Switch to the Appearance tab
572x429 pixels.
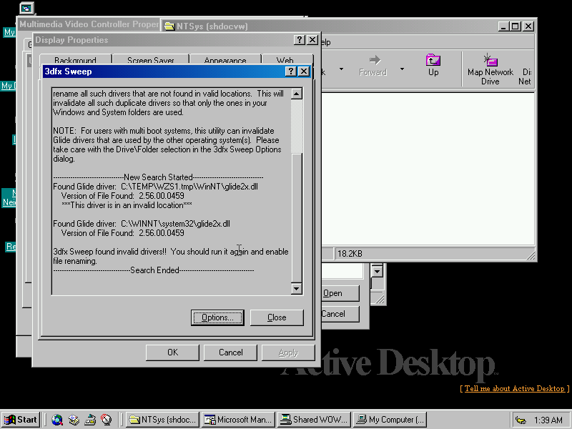(x=225, y=61)
